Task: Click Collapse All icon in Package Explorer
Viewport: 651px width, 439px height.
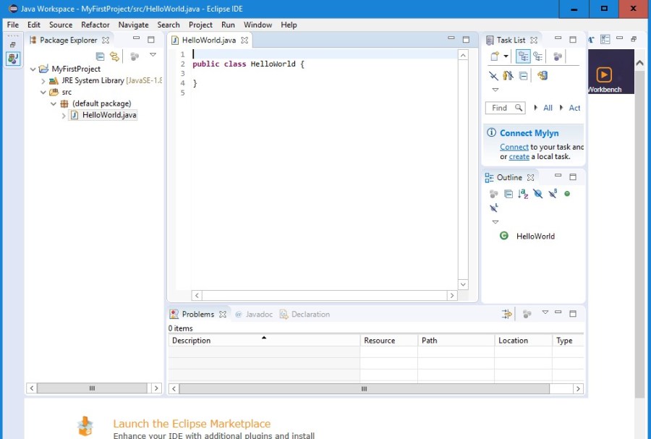Action: (101, 56)
